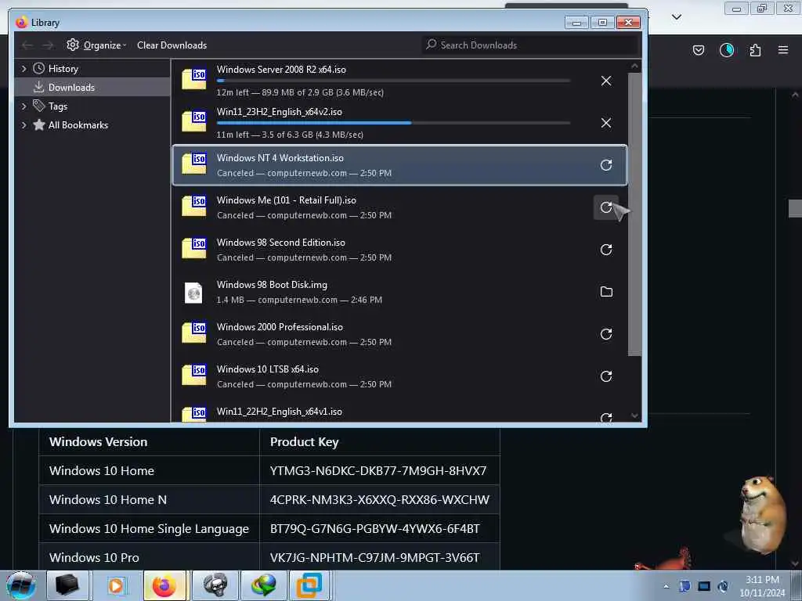
Task: Click the list all tabs chevron in Firefox
Action: pos(676,17)
